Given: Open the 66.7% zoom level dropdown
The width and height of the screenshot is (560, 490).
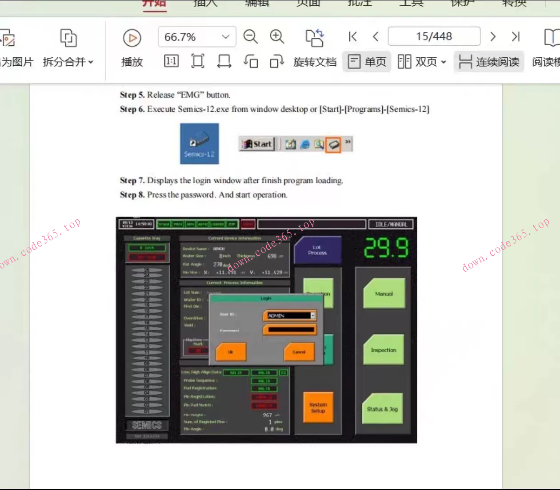Looking at the screenshot, I should (226, 37).
